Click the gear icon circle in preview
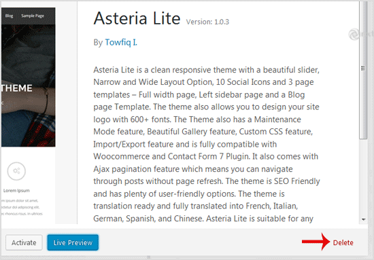 pyautogui.click(x=16, y=171)
